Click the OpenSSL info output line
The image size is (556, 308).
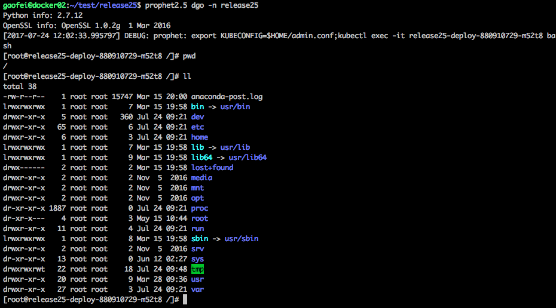coord(87,26)
